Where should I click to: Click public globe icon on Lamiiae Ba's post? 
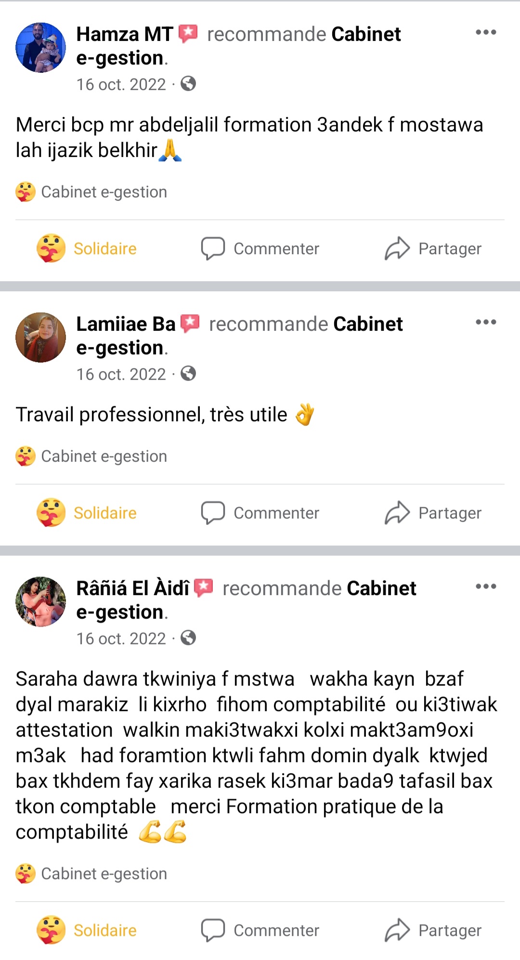(188, 374)
